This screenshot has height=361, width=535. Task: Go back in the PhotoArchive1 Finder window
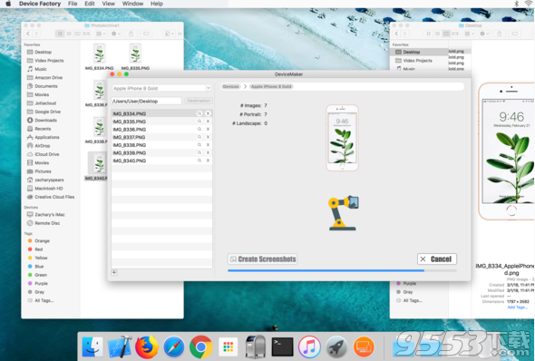click(x=28, y=34)
